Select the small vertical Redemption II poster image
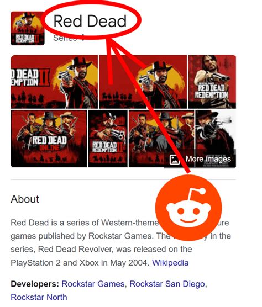 click(108, 139)
